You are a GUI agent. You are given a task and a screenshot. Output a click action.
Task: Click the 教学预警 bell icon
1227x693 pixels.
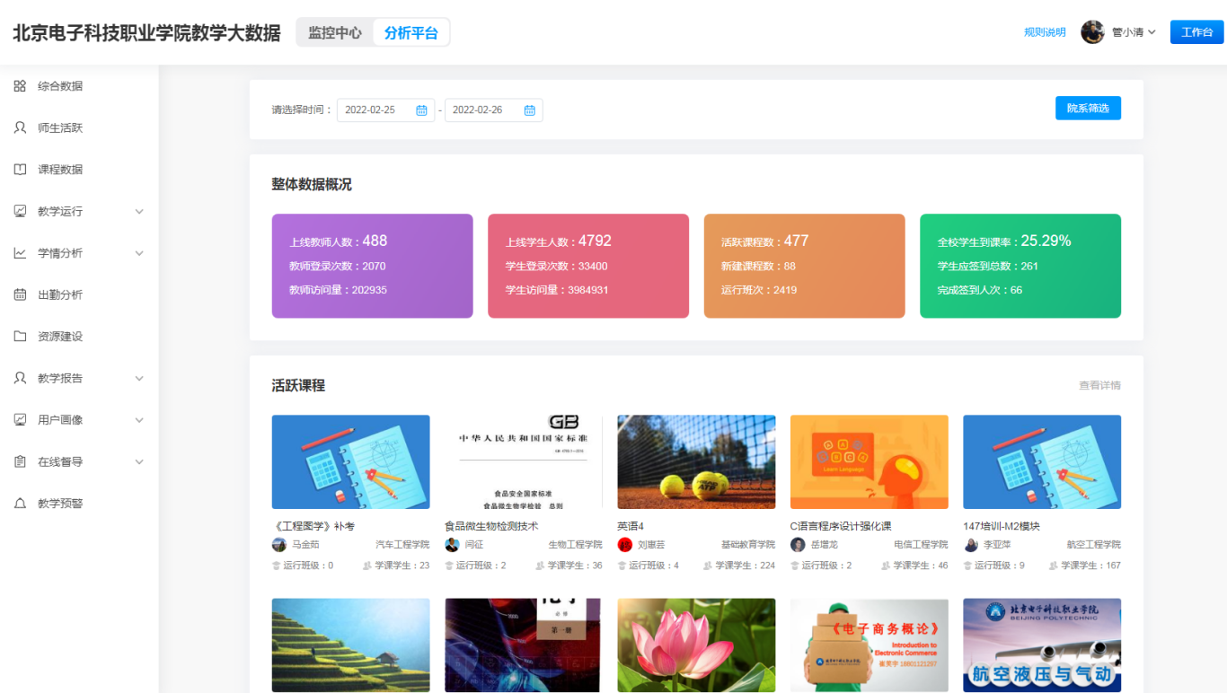coord(20,504)
